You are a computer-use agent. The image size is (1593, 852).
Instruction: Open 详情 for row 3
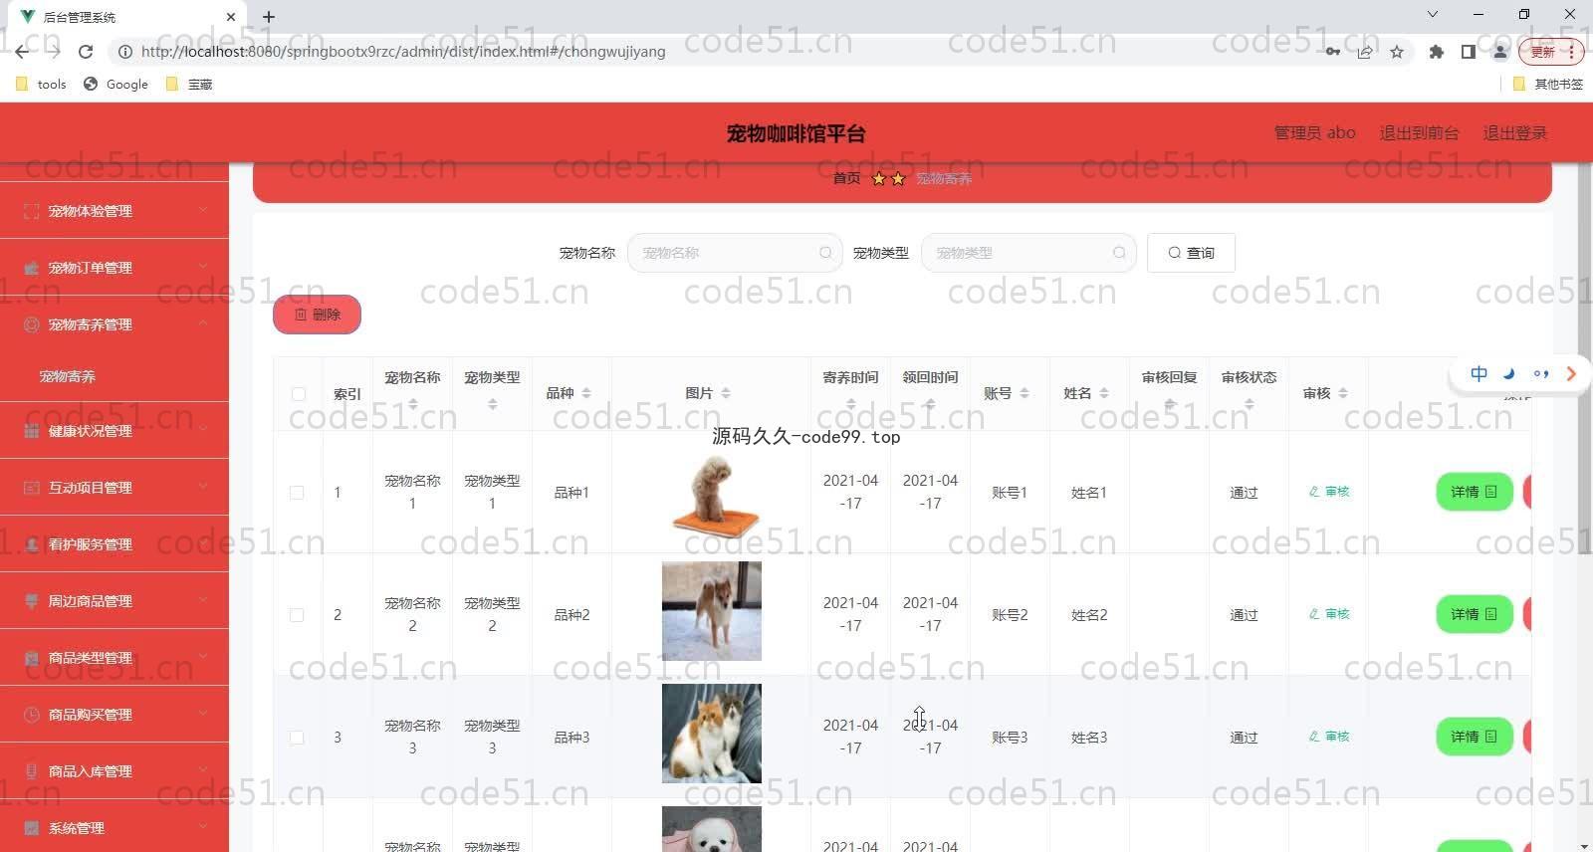(x=1475, y=737)
